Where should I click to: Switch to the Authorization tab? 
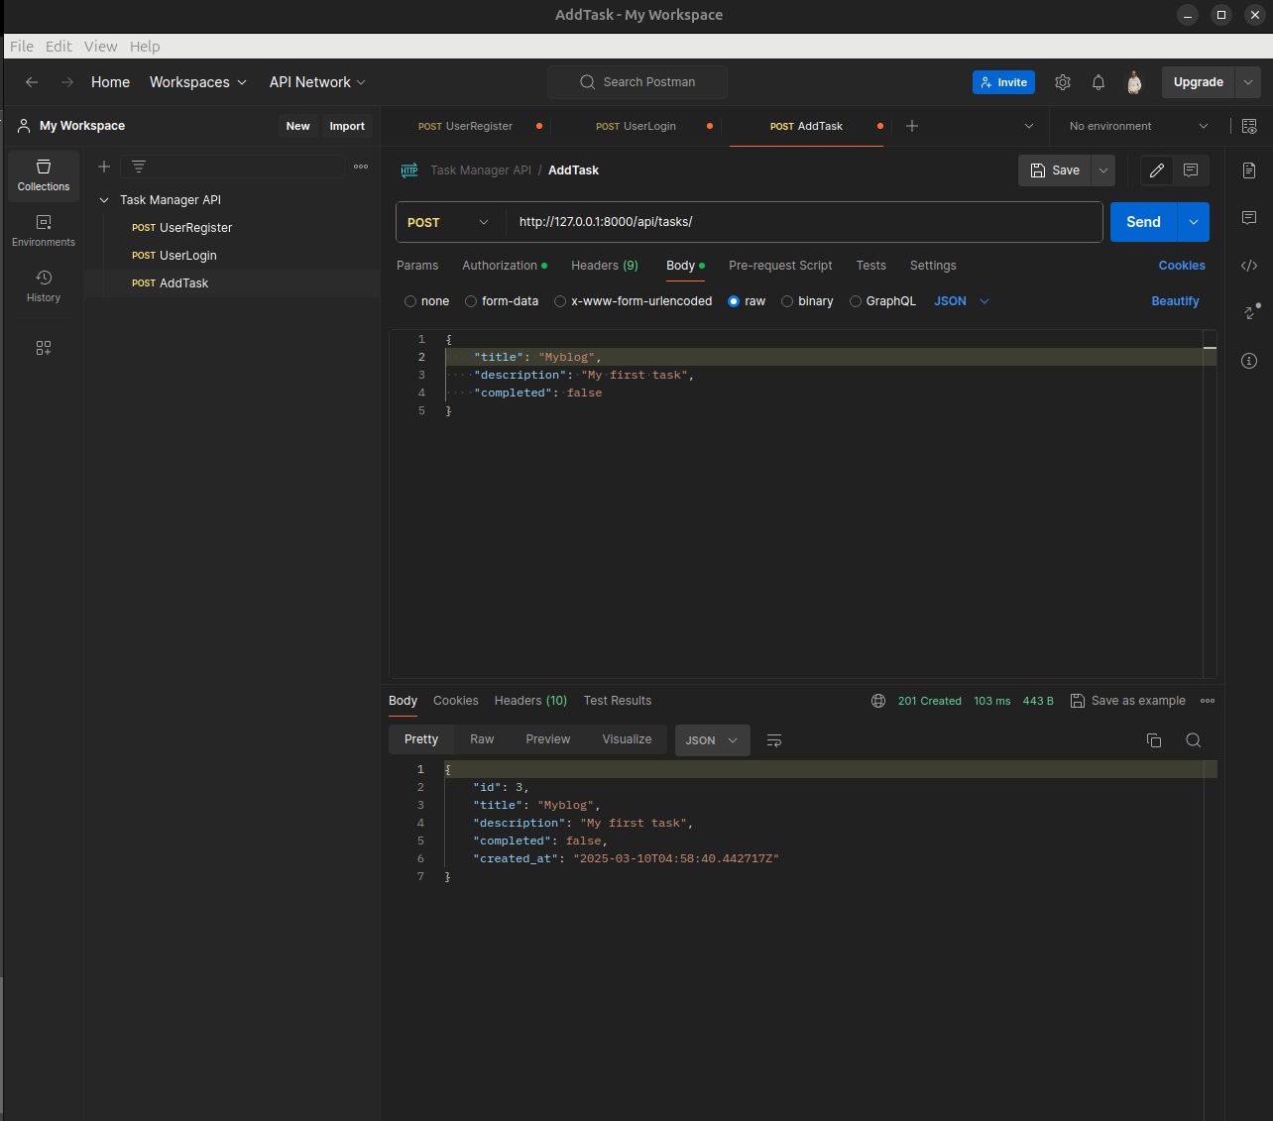505,266
